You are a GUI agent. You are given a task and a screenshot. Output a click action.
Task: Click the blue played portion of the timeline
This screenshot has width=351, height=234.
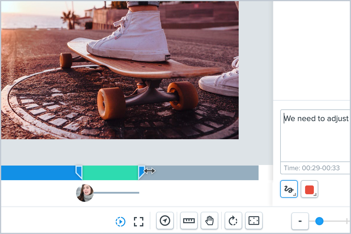coord(38,173)
